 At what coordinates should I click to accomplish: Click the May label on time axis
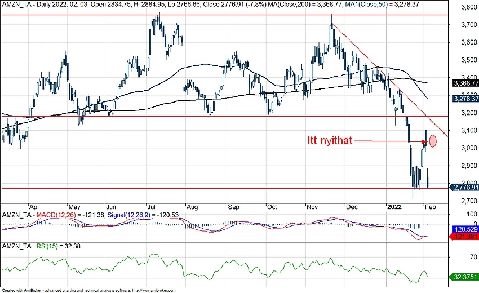[x=74, y=207]
